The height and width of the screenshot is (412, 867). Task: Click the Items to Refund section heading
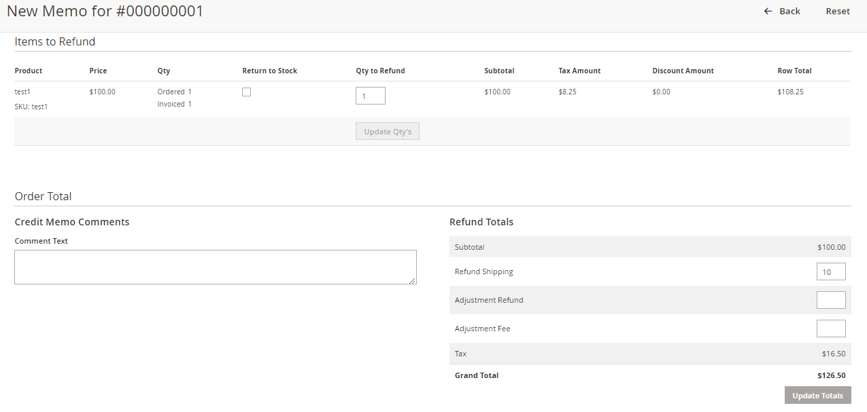pos(54,41)
